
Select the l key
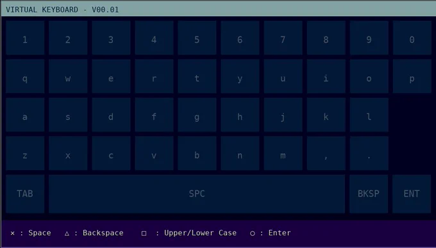pyautogui.click(x=369, y=115)
